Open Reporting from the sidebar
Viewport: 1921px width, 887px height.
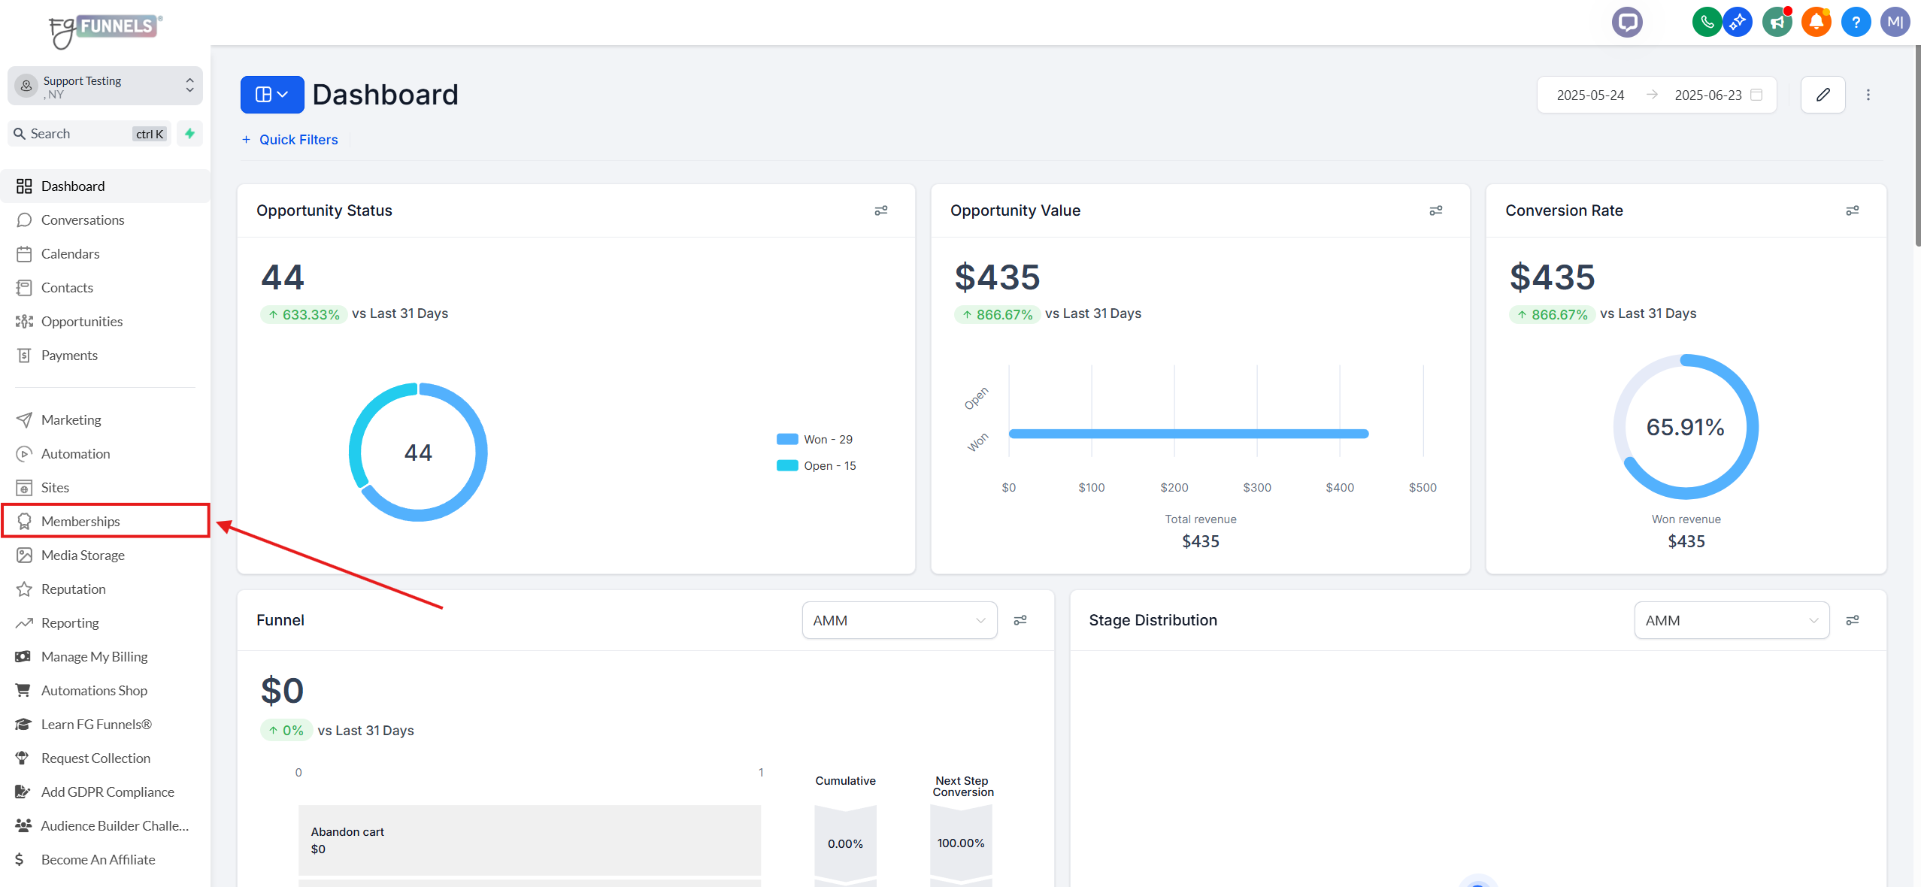pyautogui.click(x=105, y=622)
